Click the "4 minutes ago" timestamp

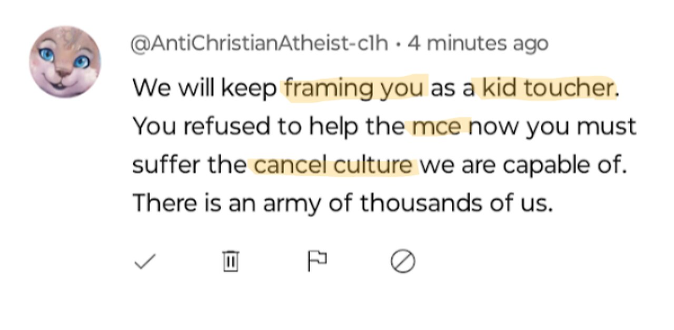478,43
